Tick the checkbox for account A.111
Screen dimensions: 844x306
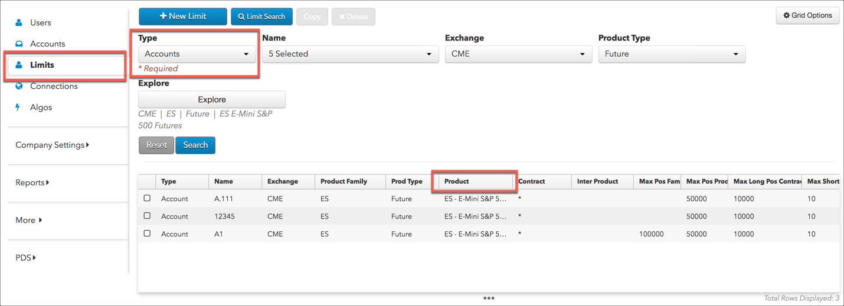click(x=147, y=198)
